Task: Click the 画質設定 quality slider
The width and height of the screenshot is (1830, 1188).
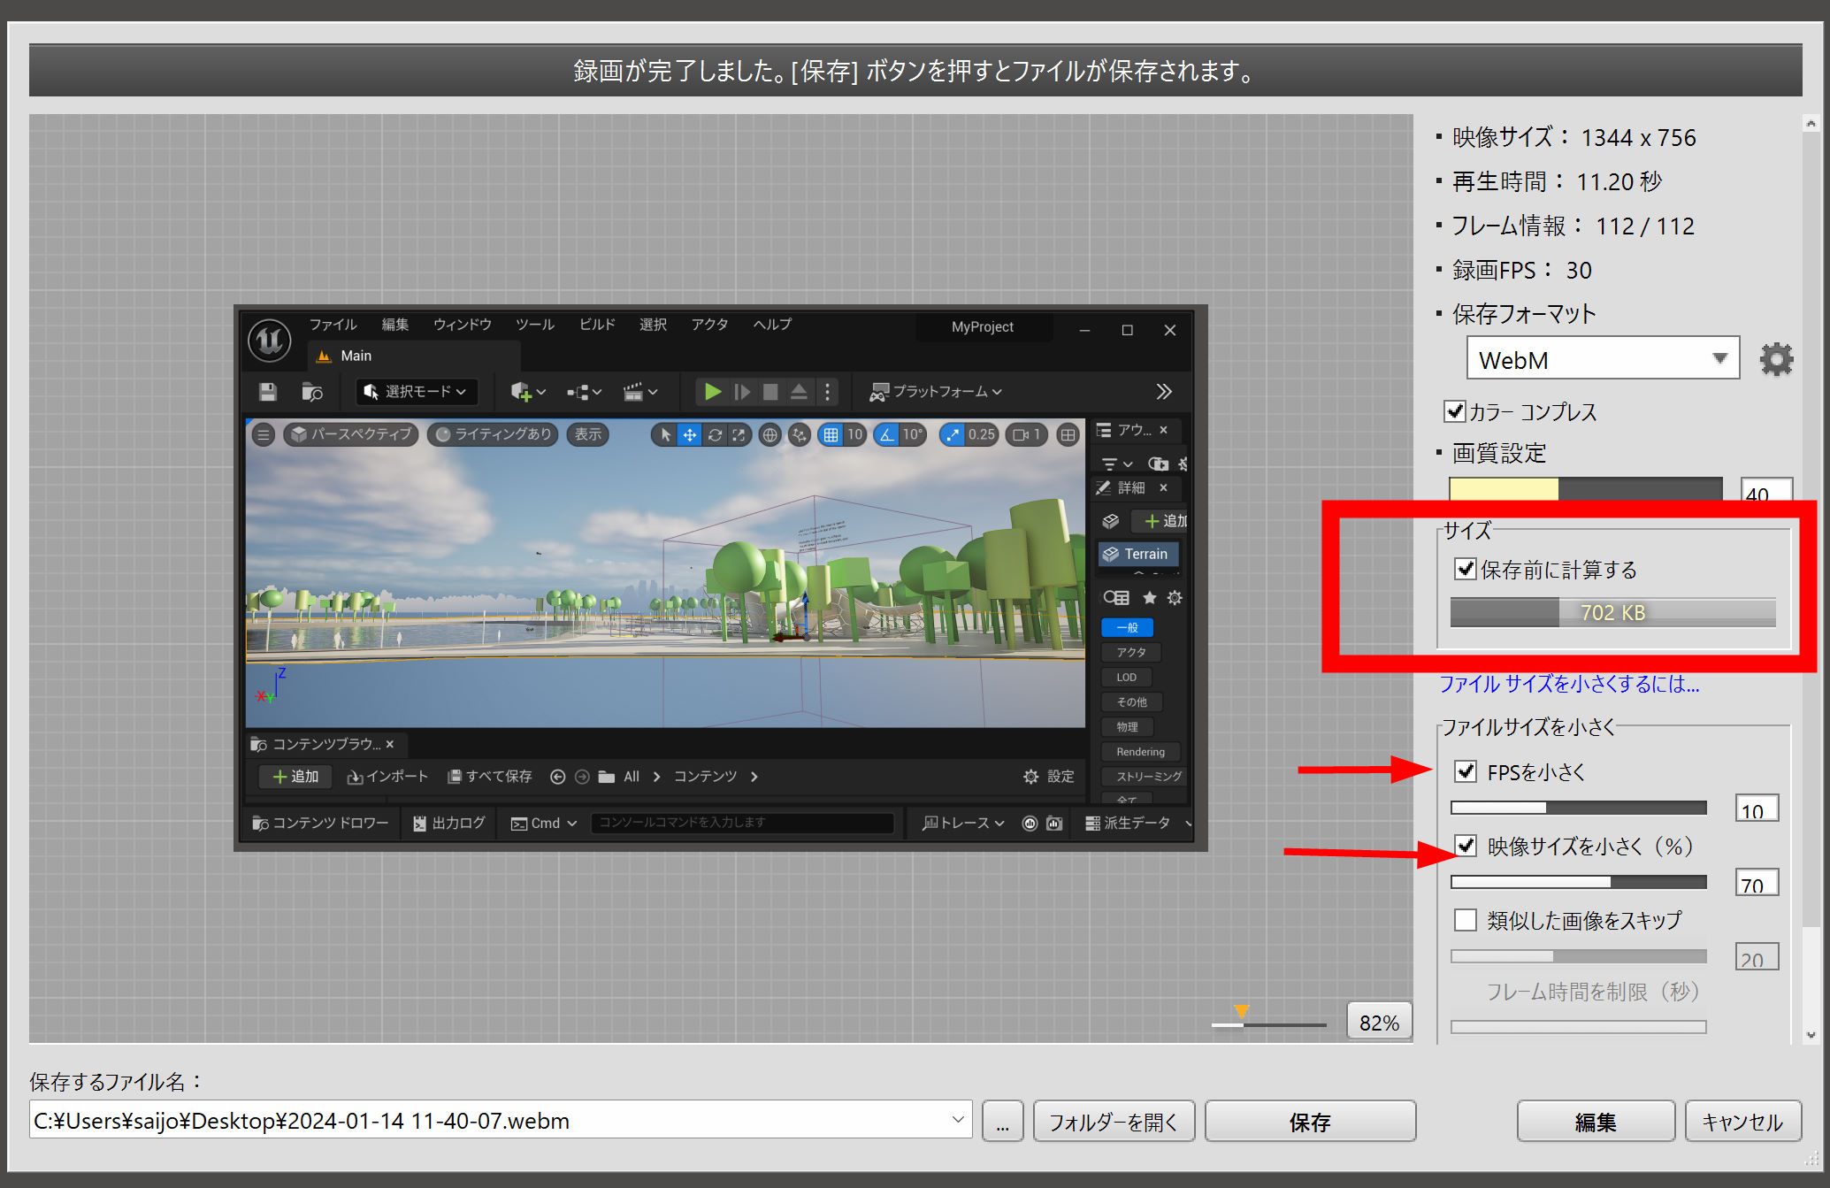Action: coord(1584,489)
